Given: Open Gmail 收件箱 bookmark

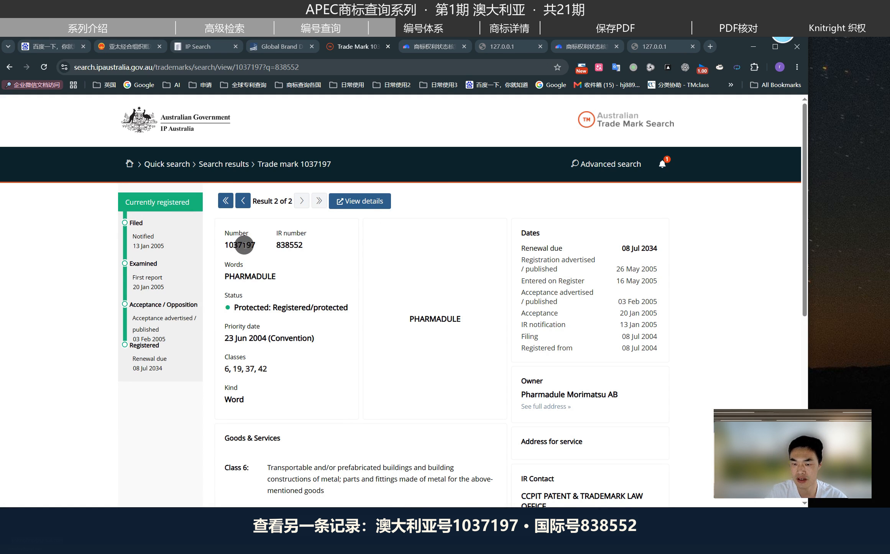Looking at the screenshot, I should tap(606, 85).
